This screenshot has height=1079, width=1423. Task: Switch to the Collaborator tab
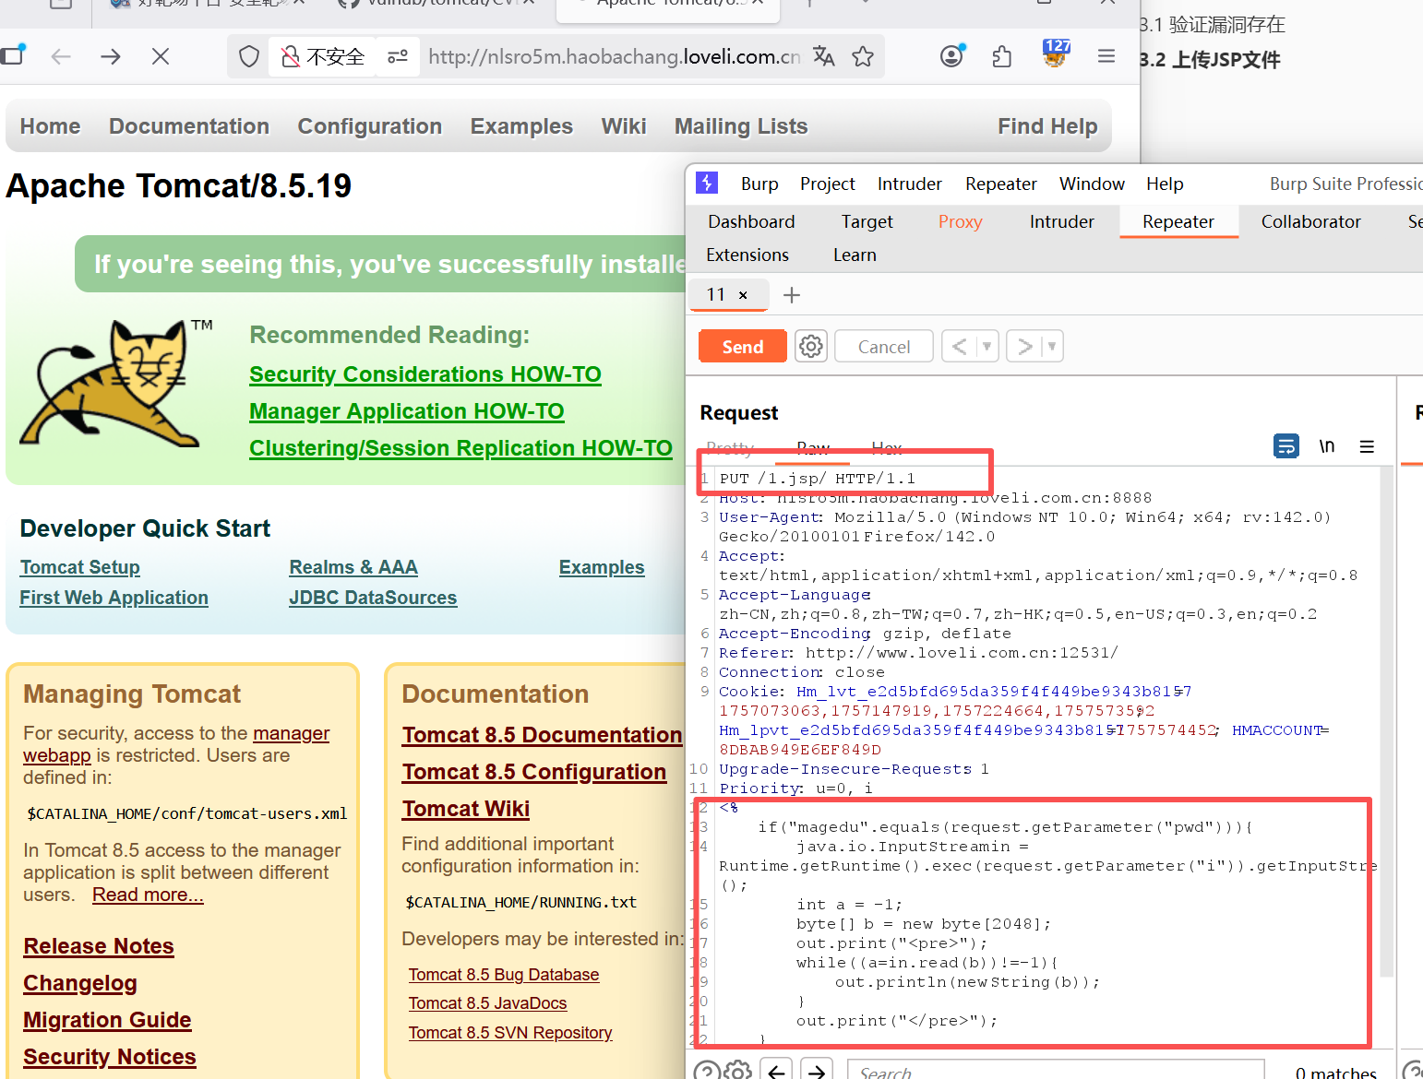click(1311, 221)
